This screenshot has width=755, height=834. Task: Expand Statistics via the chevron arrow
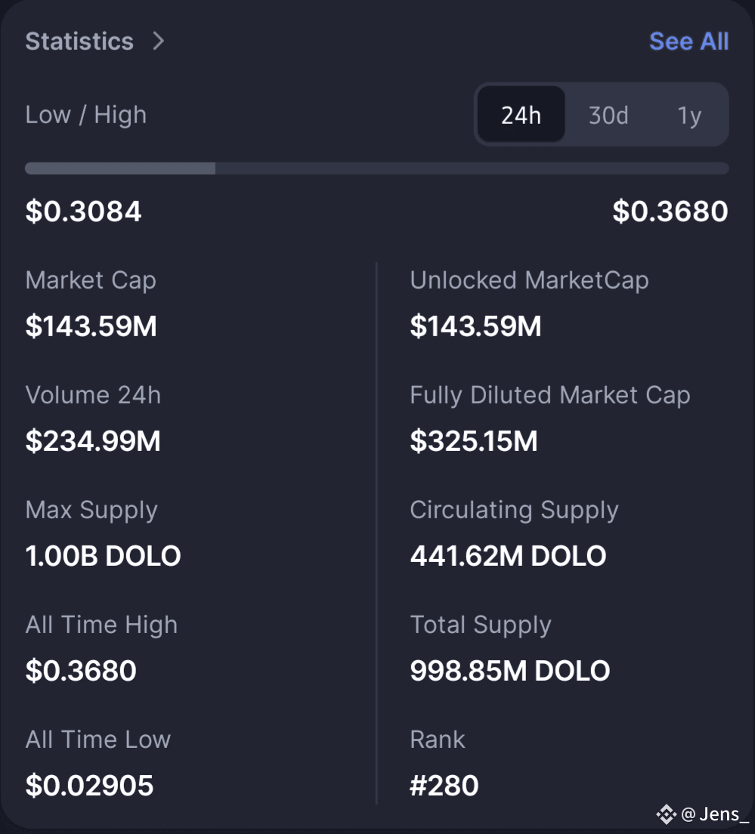coord(158,41)
